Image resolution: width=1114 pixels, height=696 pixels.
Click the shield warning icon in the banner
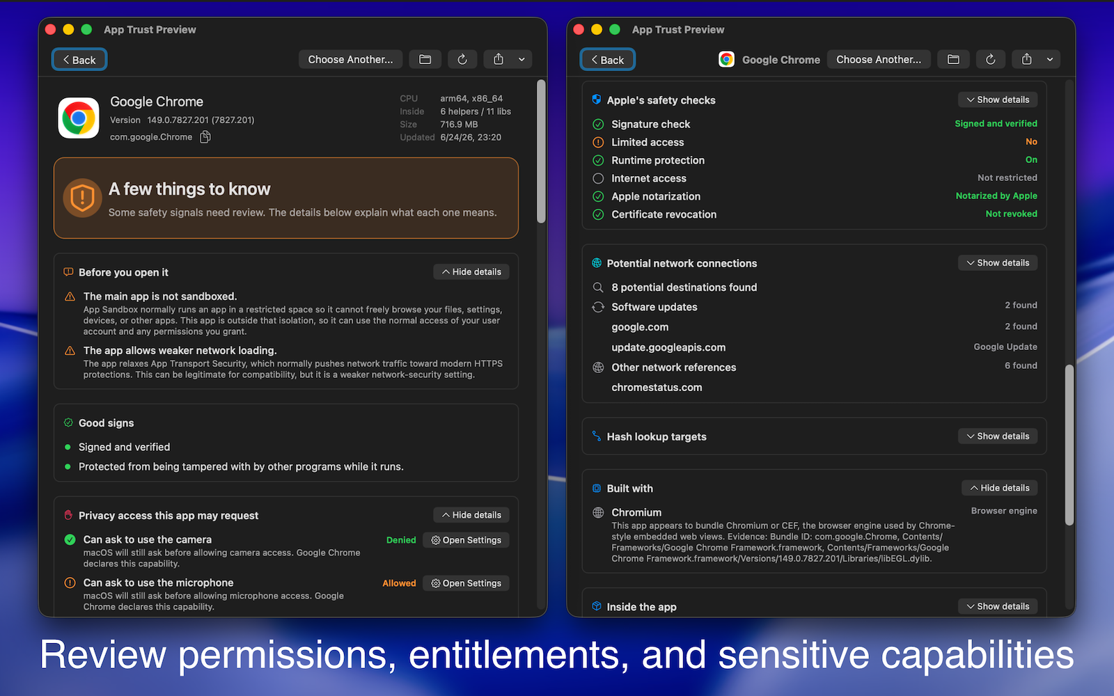coord(82,198)
